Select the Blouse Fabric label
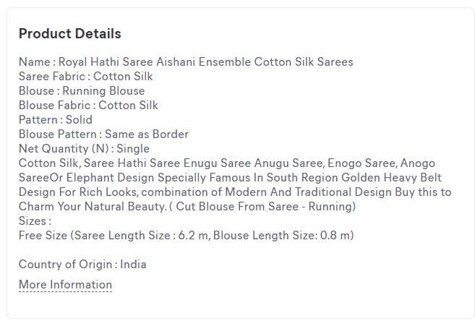475x321 pixels. pos(54,106)
